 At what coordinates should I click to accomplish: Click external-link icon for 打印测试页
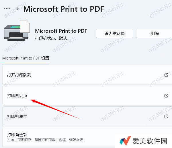click(x=166, y=96)
